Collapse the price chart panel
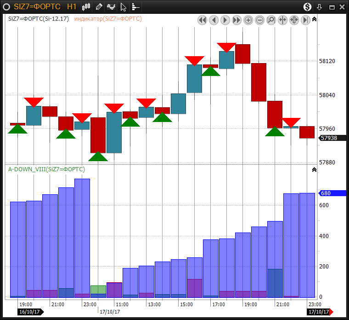Viewport: 349px width, 320px height. pyautogui.click(x=314, y=20)
